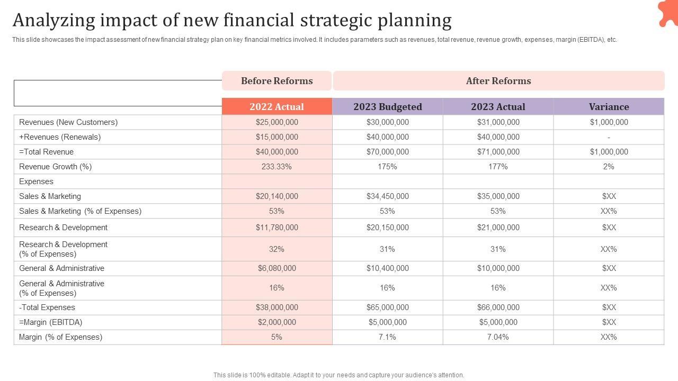
Task: Click the Expenses section row label
Action: tap(36, 182)
